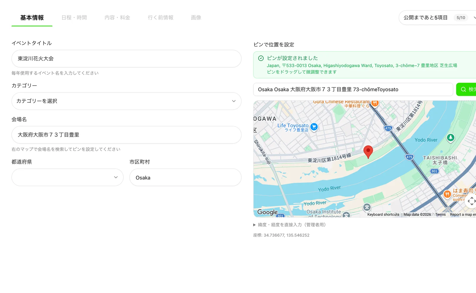Click the ピンが設定されました success message
Screen dimensions: 476x293
pyautogui.click(x=292, y=58)
